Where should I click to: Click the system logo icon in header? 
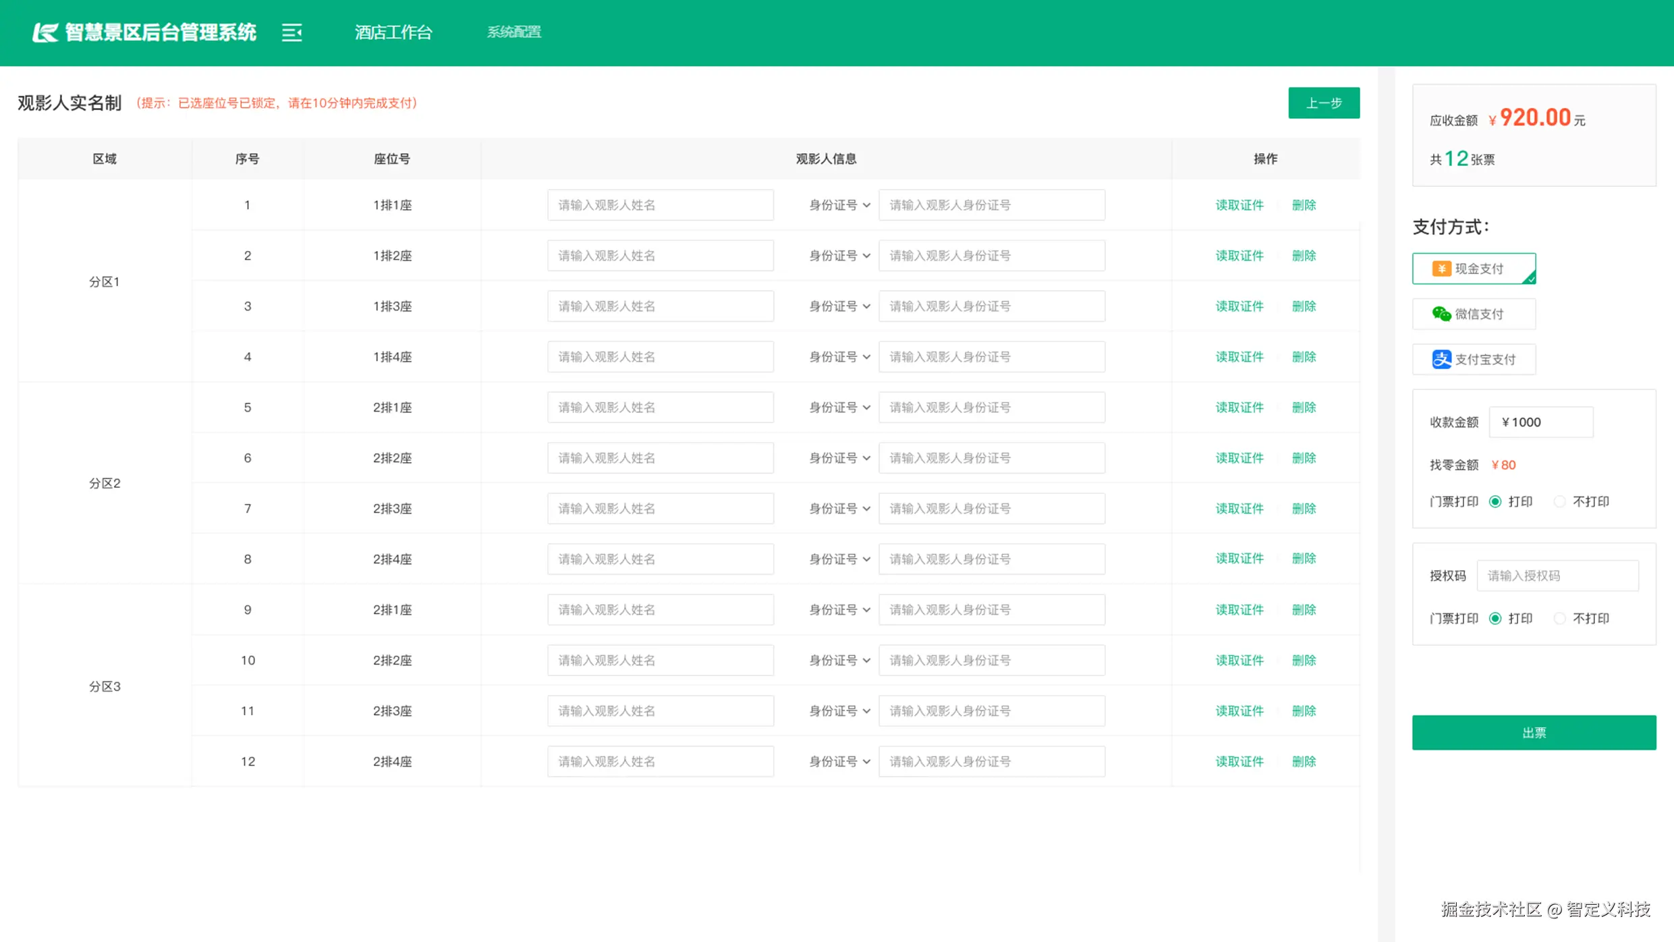click(x=45, y=32)
